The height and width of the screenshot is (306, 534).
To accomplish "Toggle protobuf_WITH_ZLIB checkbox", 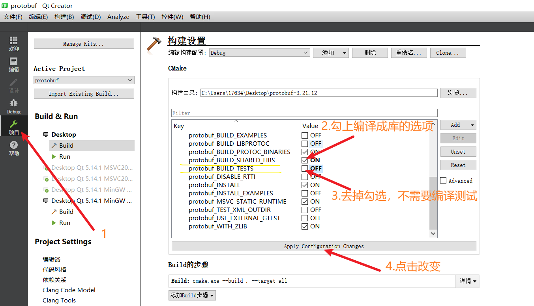I will click(305, 226).
